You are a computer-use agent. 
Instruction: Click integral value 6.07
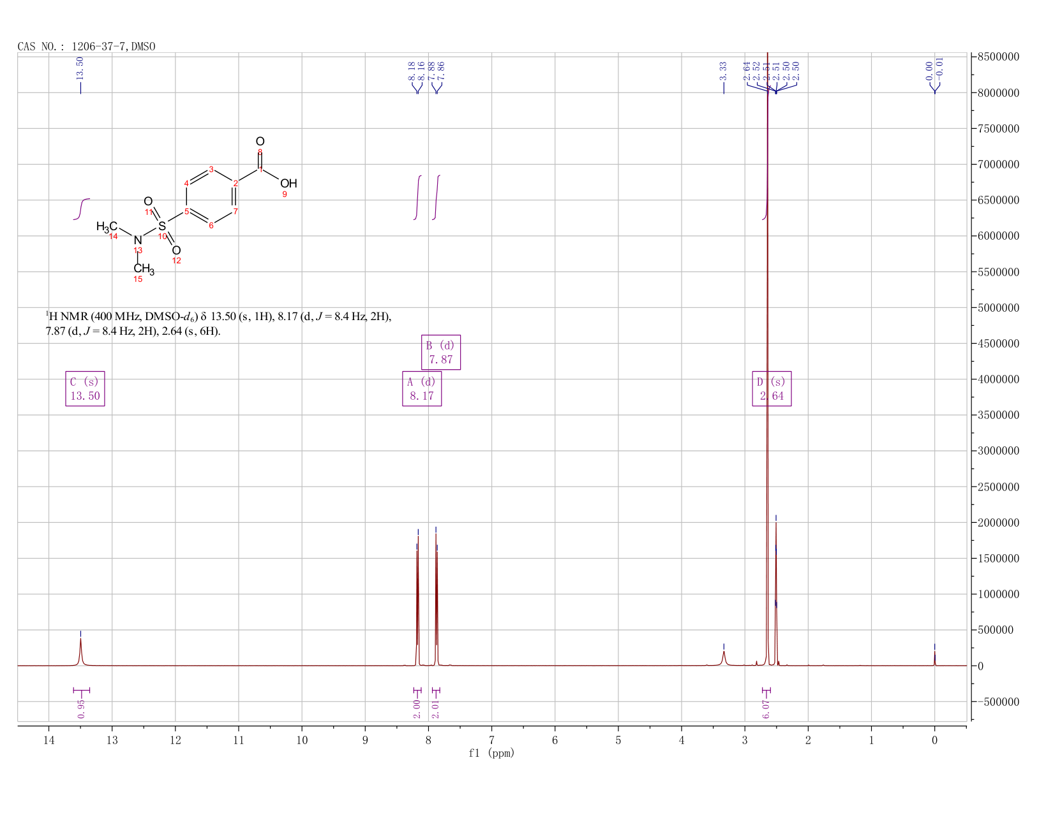[x=766, y=708]
